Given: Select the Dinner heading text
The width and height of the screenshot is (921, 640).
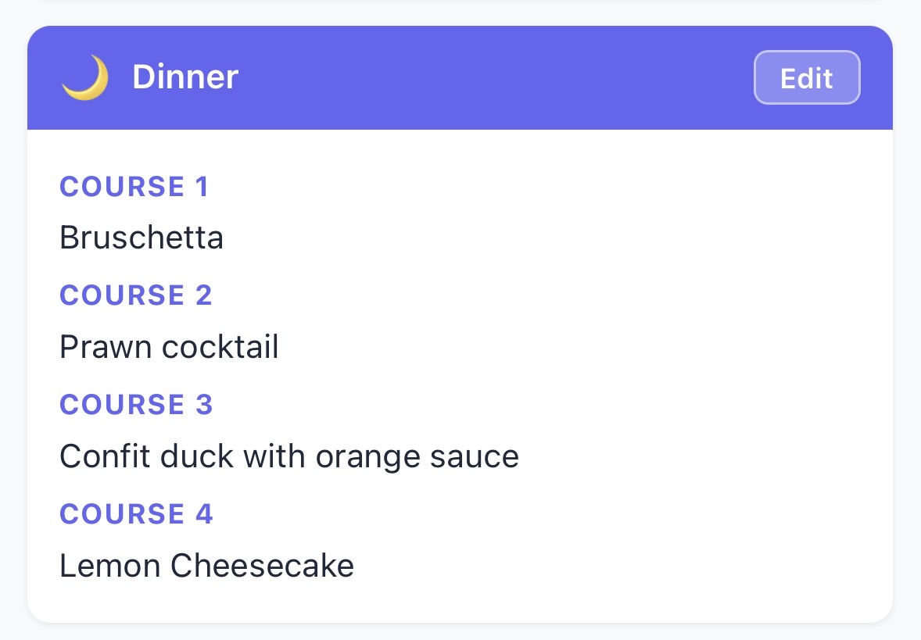Looking at the screenshot, I should coord(185,77).
